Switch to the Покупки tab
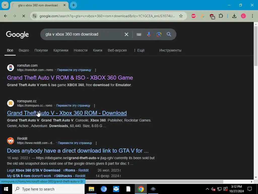The width and height of the screenshot is (258, 194). [41, 50]
